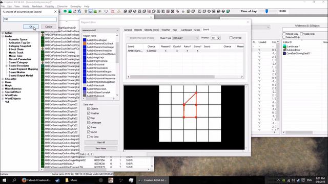
Task: Collapse the Audio tree node
Action: [x=3, y=36]
